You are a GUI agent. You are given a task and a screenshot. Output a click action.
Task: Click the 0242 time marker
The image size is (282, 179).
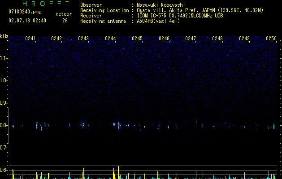tap(56, 38)
